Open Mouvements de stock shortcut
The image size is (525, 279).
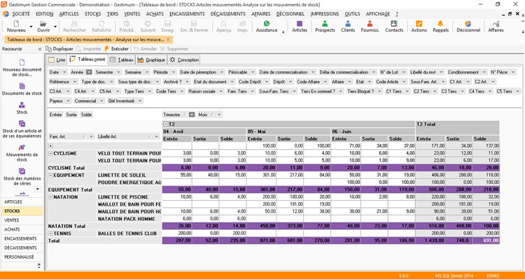22,153
